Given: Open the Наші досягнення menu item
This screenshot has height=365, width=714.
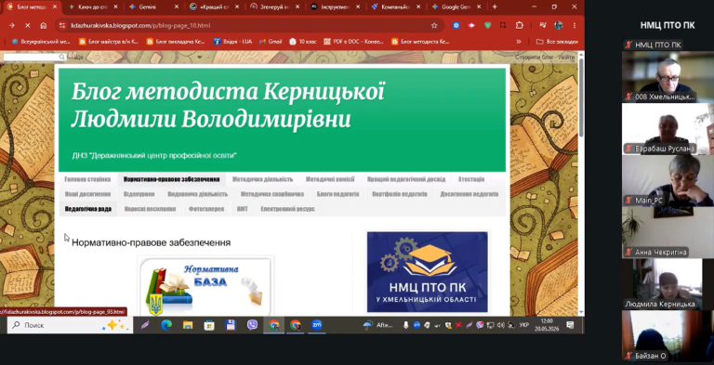Looking at the screenshot, I should click(x=87, y=194).
